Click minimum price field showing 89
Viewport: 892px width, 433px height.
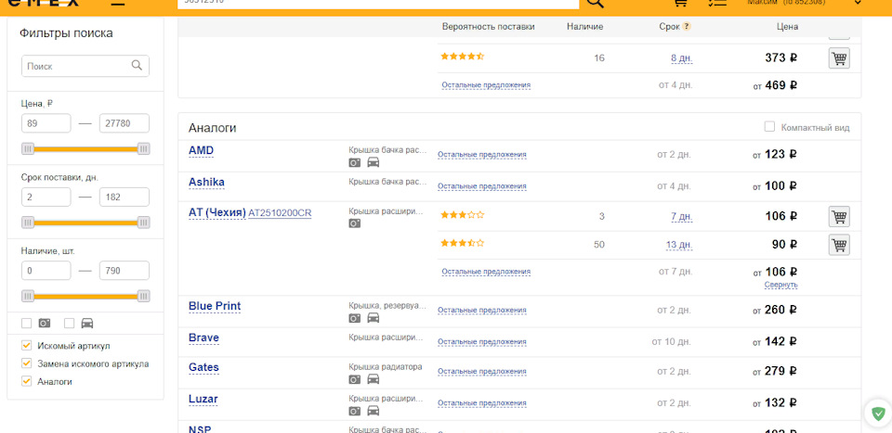[x=46, y=123]
